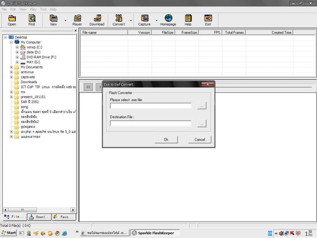Switch to Sparkle FlashKeeper taskbar button
The height and width of the screenshot is (238, 317).
coord(155,233)
